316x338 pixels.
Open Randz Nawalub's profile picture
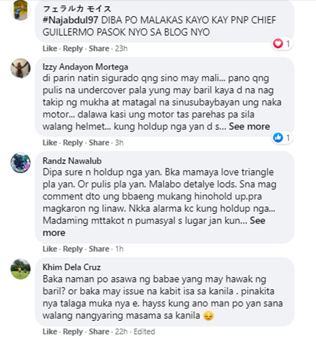click(21, 163)
